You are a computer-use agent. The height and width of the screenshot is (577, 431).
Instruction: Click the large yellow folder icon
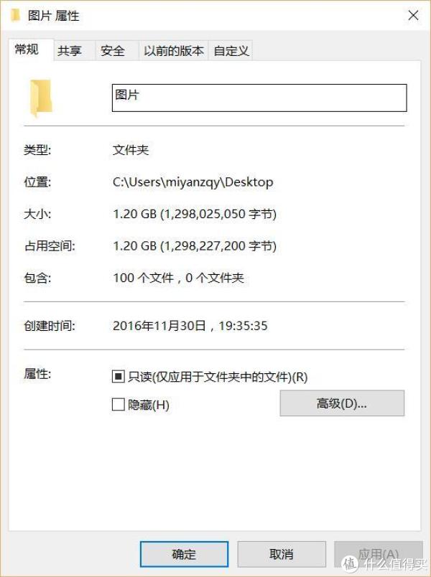40,98
